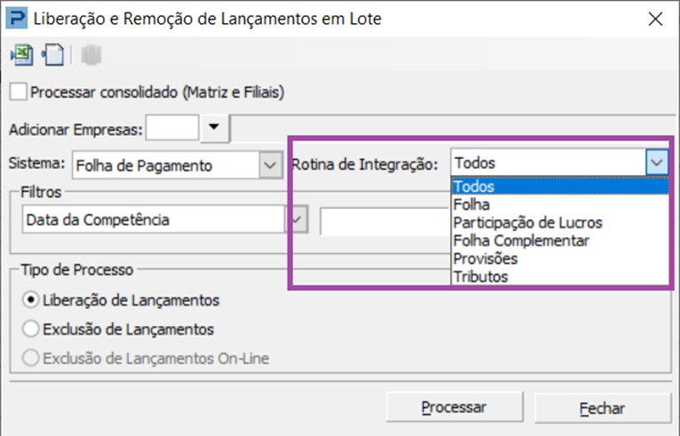This screenshot has width=680, height=436.
Task: Click the new document toolbar icon
Action: (53, 55)
